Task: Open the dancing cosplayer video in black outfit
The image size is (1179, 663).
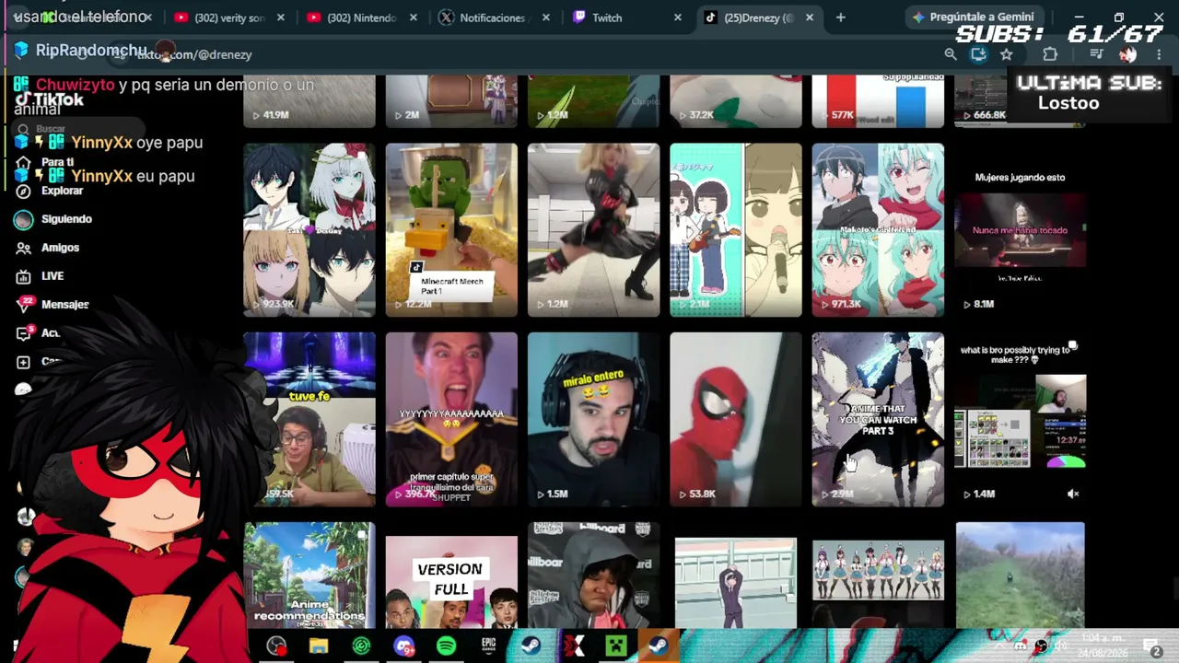Action: pyautogui.click(x=594, y=229)
